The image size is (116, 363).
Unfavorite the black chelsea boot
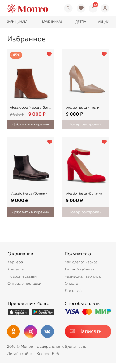(50, 142)
